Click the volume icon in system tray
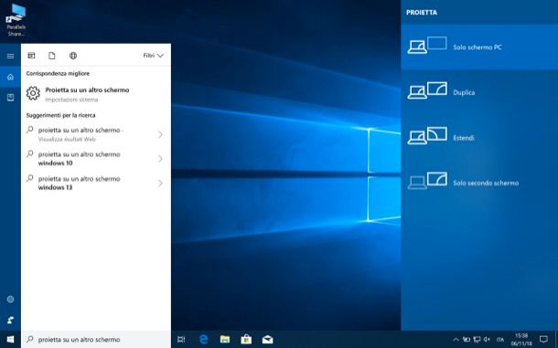Screen dimensions: 558x348 pyautogui.click(x=488, y=340)
